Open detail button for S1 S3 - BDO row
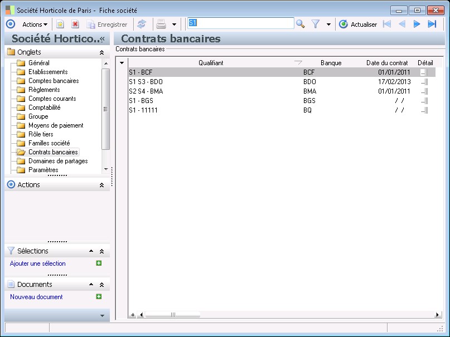Image resolution: width=450 pixels, height=337 pixels. point(424,81)
